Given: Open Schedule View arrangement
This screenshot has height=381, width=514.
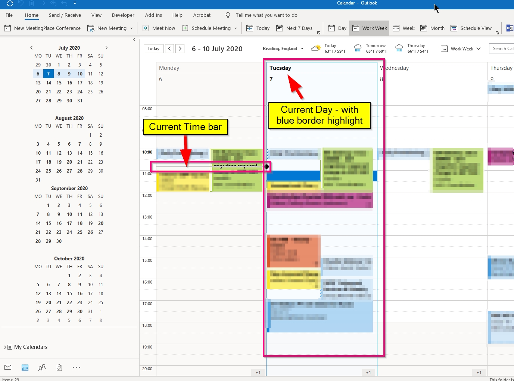Looking at the screenshot, I should (471, 28).
